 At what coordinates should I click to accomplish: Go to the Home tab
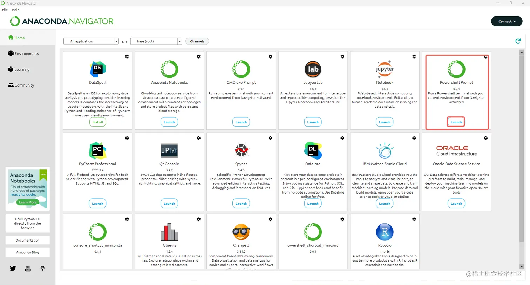[x=27, y=38]
